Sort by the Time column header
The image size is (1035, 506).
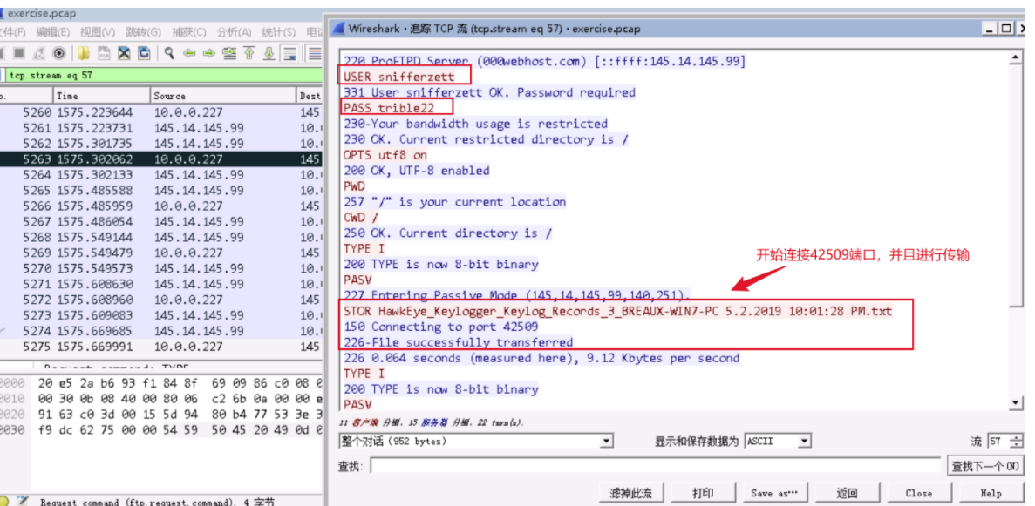pyautogui.click(x=102, y=96)
